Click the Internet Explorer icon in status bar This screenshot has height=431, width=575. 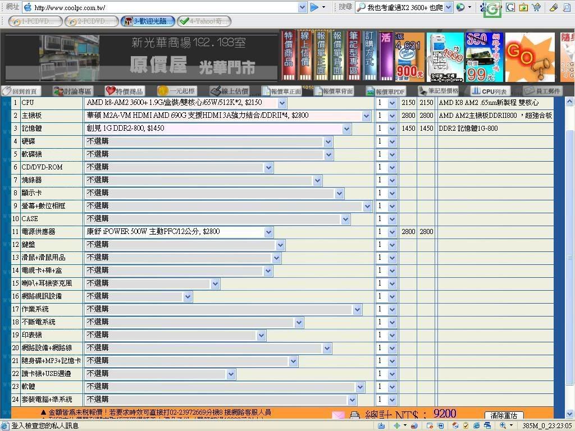click(477, 425)
